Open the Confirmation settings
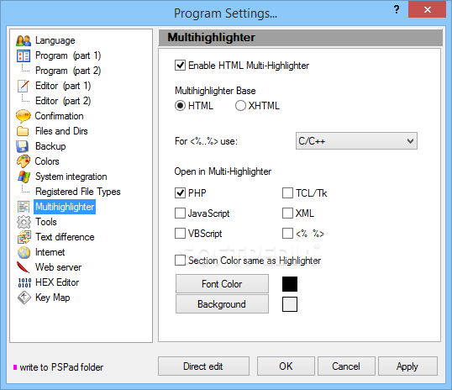452x390 pixels. [x=59, y=116]
